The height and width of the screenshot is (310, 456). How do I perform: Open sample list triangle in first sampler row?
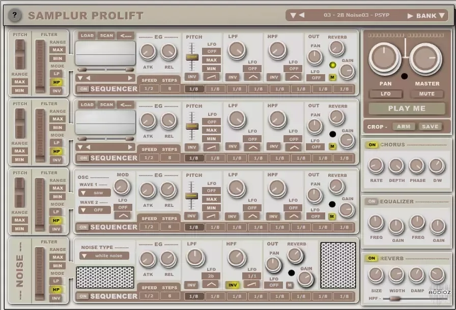pos(80,78)
